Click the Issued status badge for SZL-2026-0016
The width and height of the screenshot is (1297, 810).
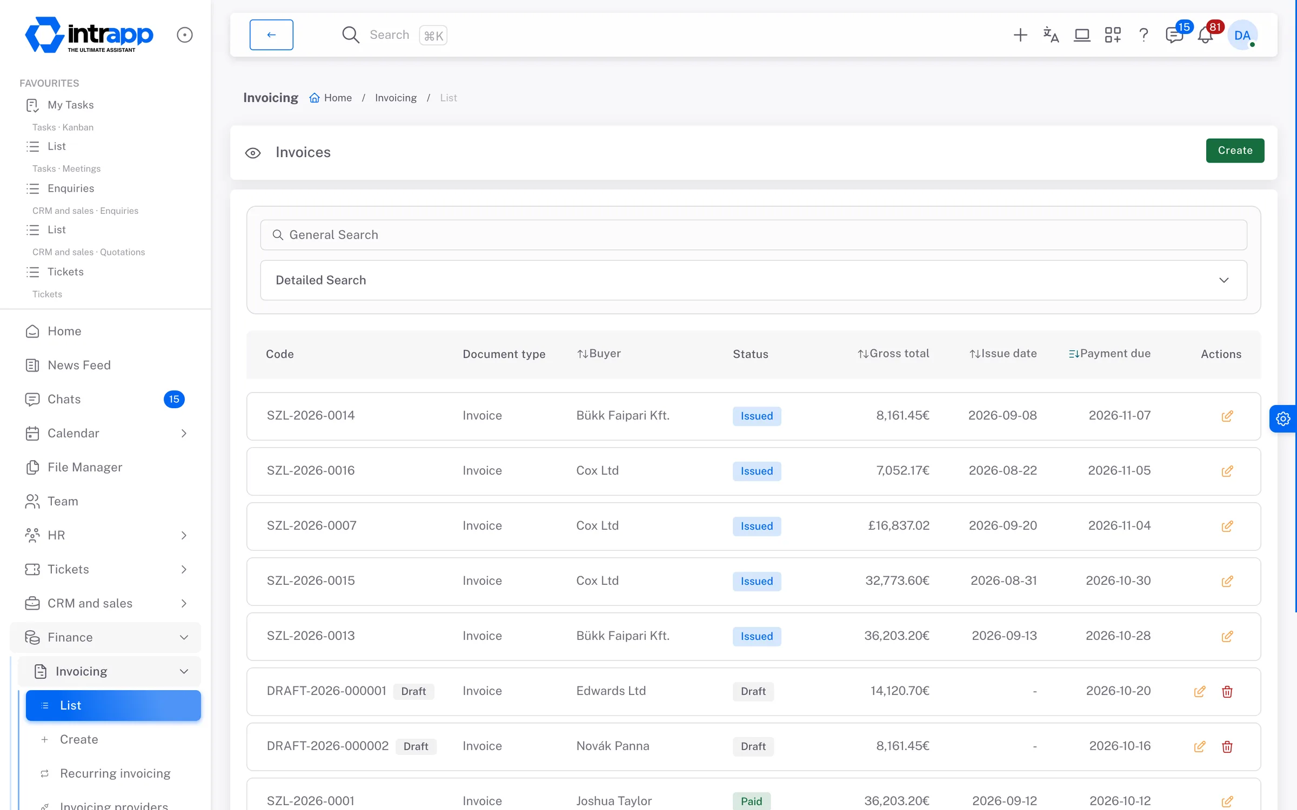click(x=757, y=471)
